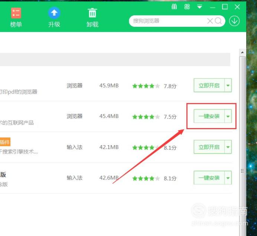Click the red 榜单 list icon
257x236 pixels.
16,13
